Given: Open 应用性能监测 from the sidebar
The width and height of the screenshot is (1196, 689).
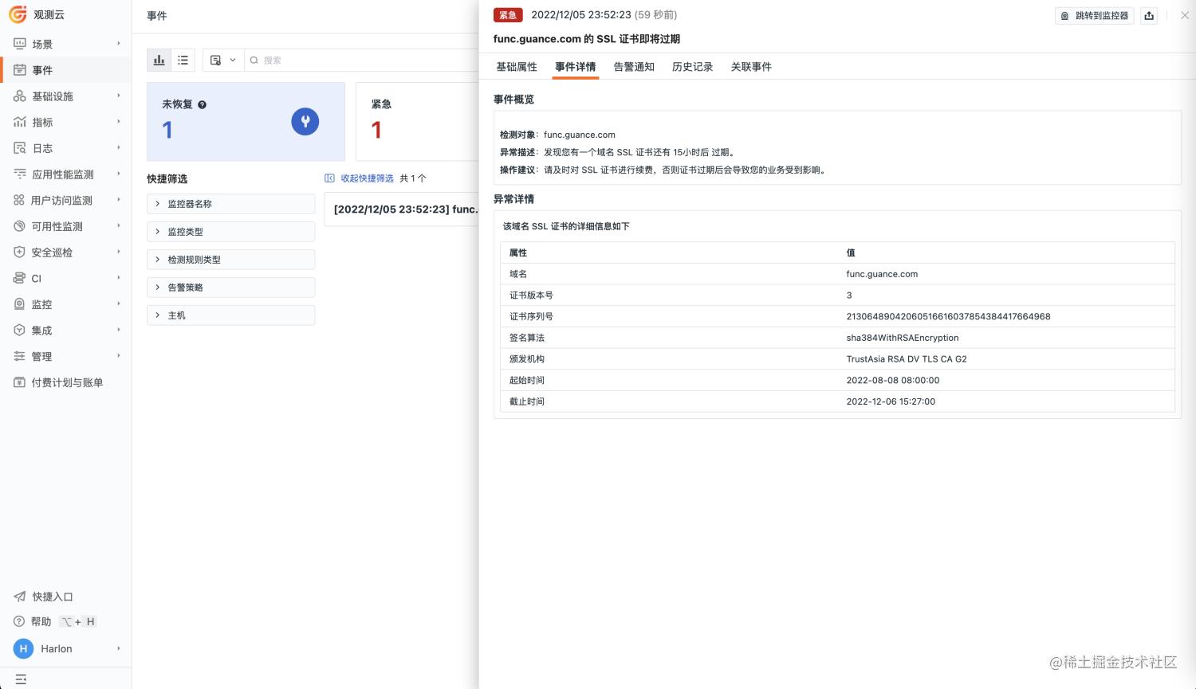Looking at the screenshot, I should pyautogui.click(x=61, y=174).
